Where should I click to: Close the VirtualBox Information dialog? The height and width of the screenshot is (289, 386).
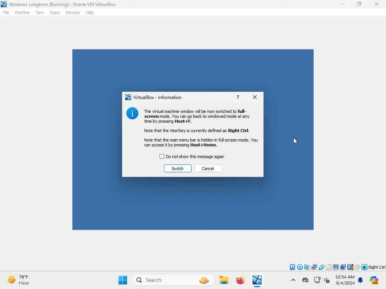coord(255,97)
